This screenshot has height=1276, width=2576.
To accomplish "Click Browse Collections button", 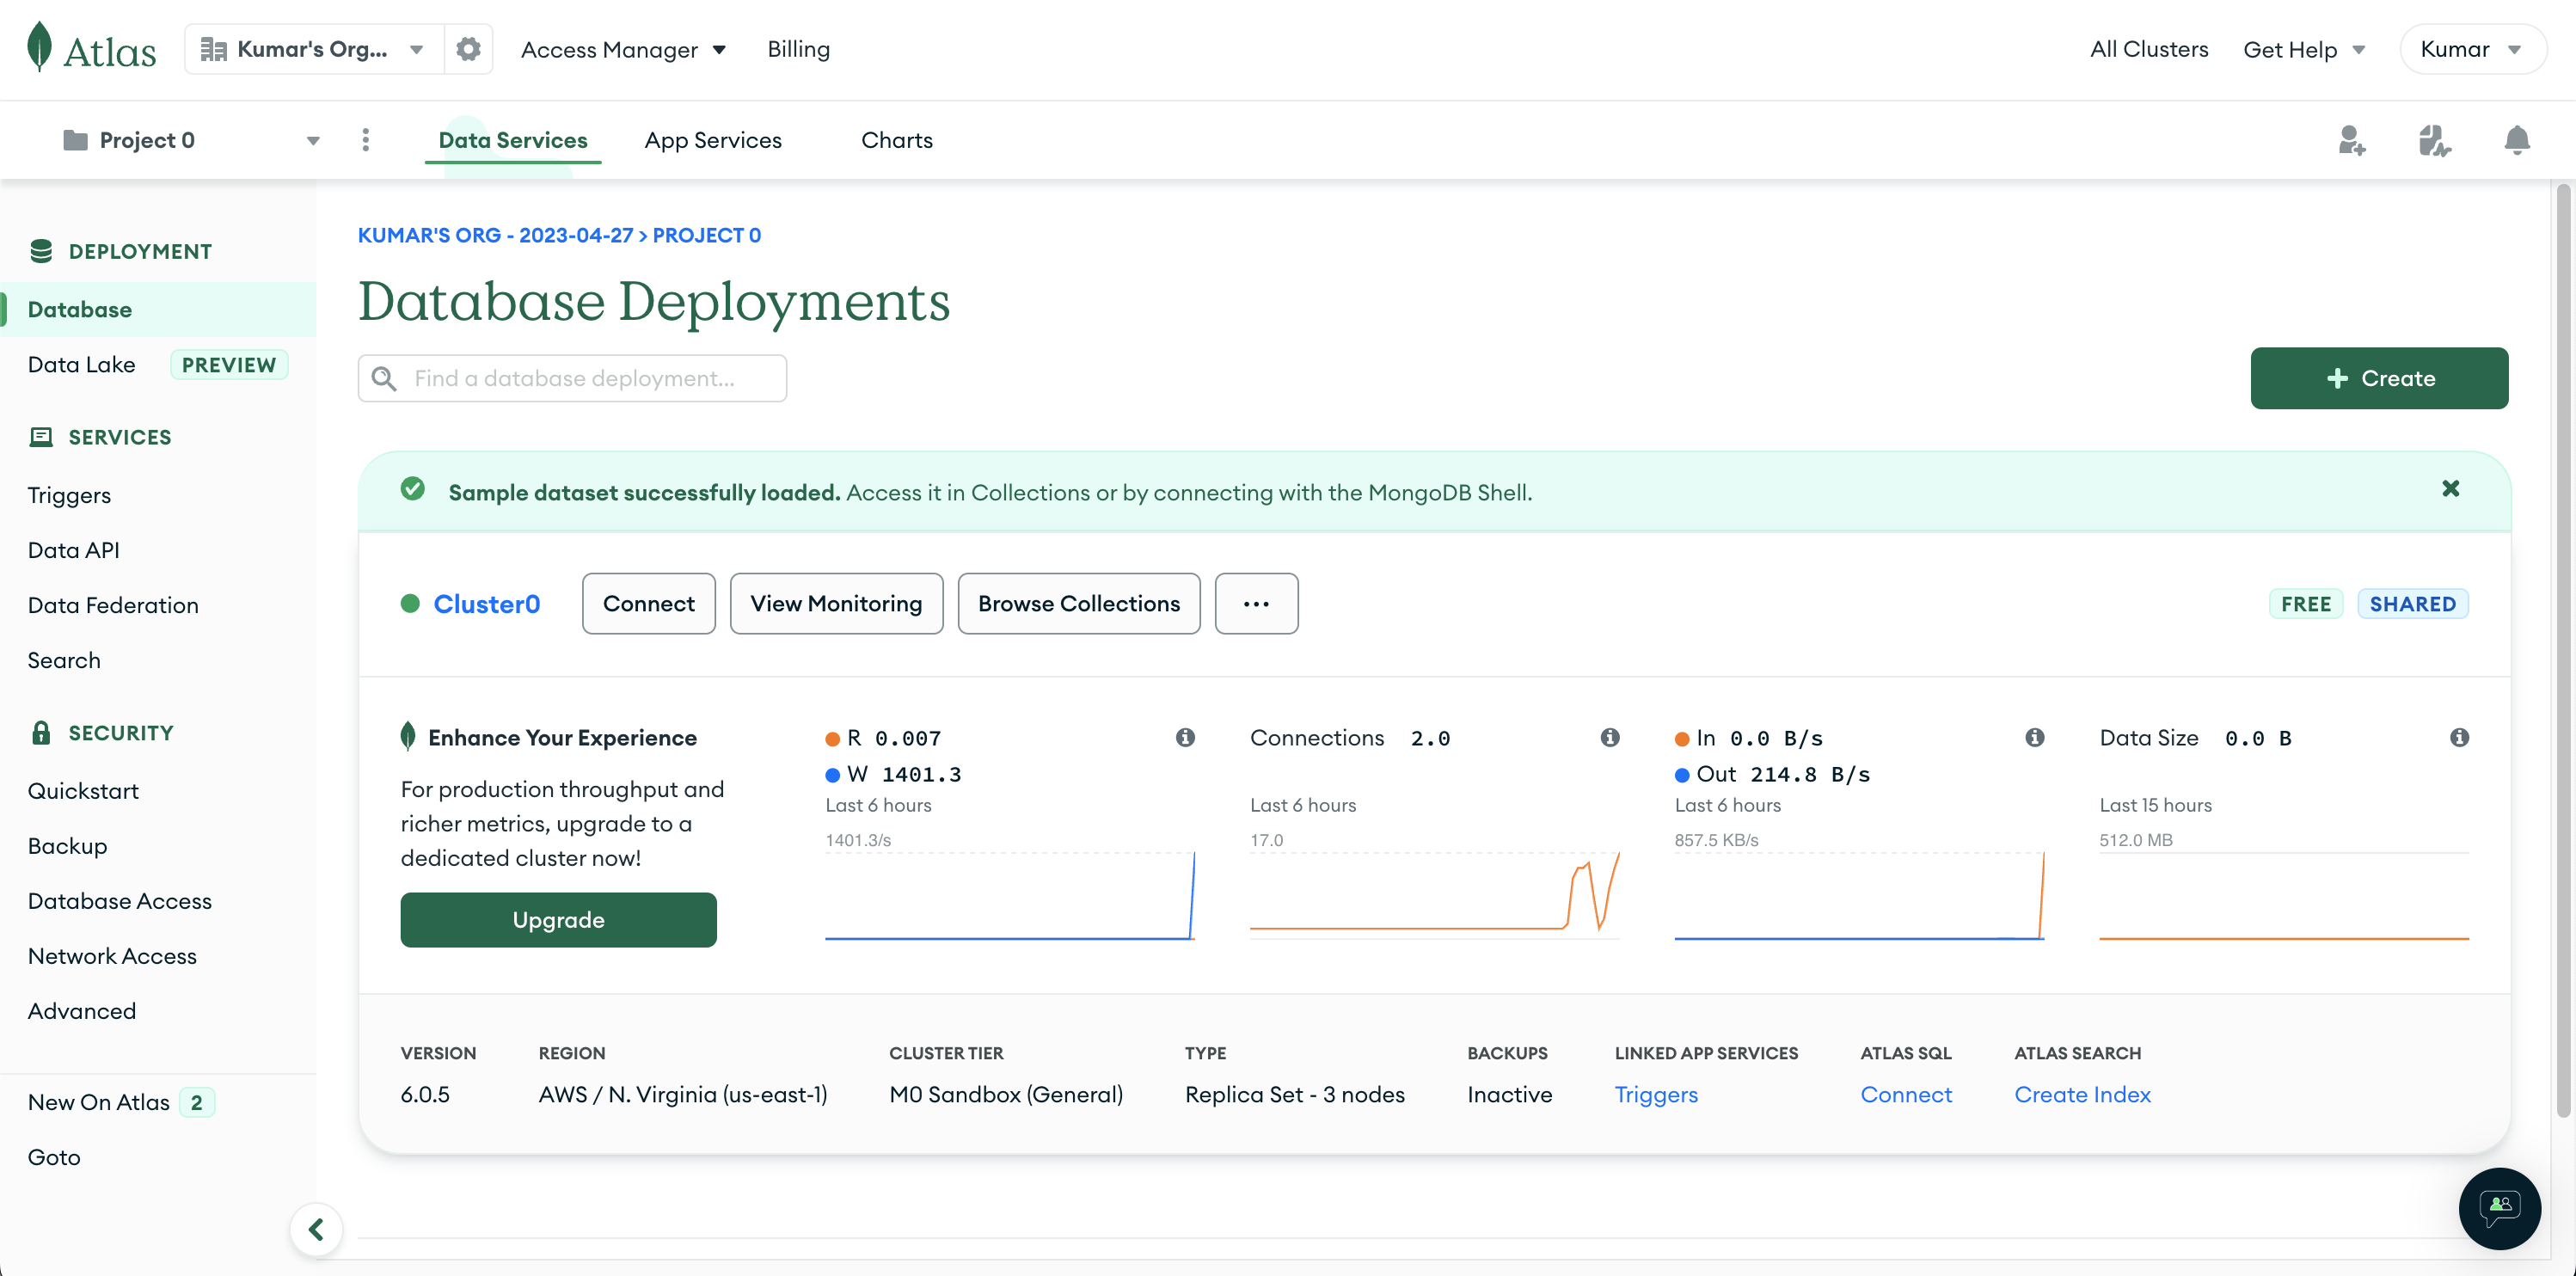I will 1079,603.
